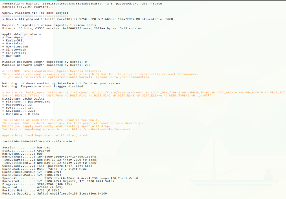The height and width of the screenshot is (199, 286).
Task: Click the Hash.Target value line
Action: coord(49,157)
